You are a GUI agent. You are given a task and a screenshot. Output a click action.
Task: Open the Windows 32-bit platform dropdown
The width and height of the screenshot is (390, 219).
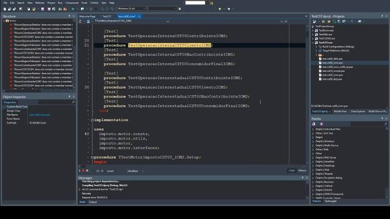(x=132, y=9)
